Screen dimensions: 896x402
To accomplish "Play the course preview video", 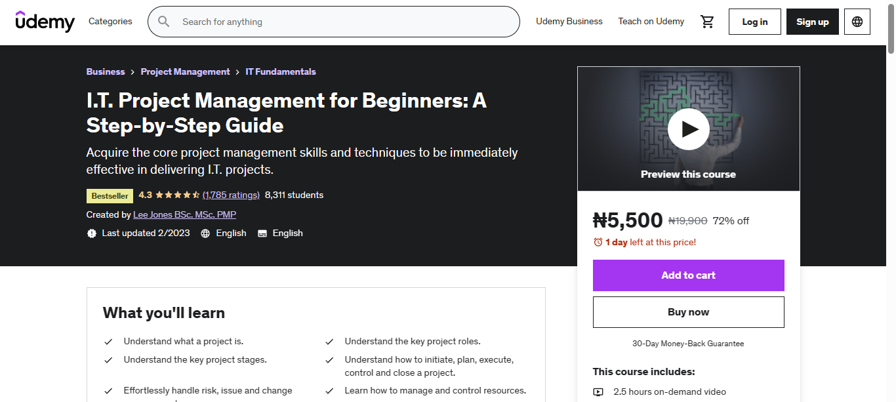I will [x=689, y=129].
